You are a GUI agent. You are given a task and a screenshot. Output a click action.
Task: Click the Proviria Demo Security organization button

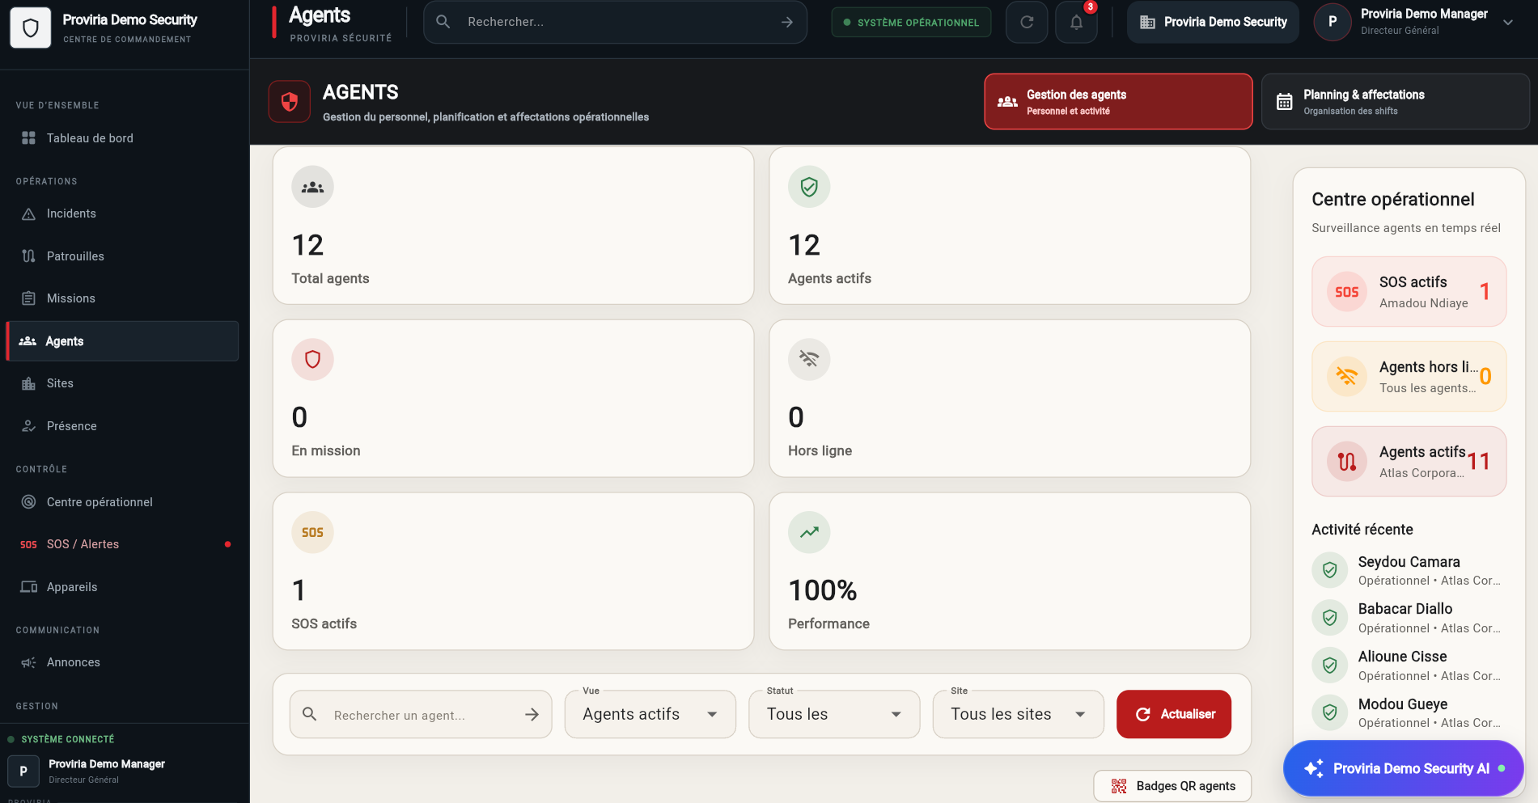[x=1214, y=22]
